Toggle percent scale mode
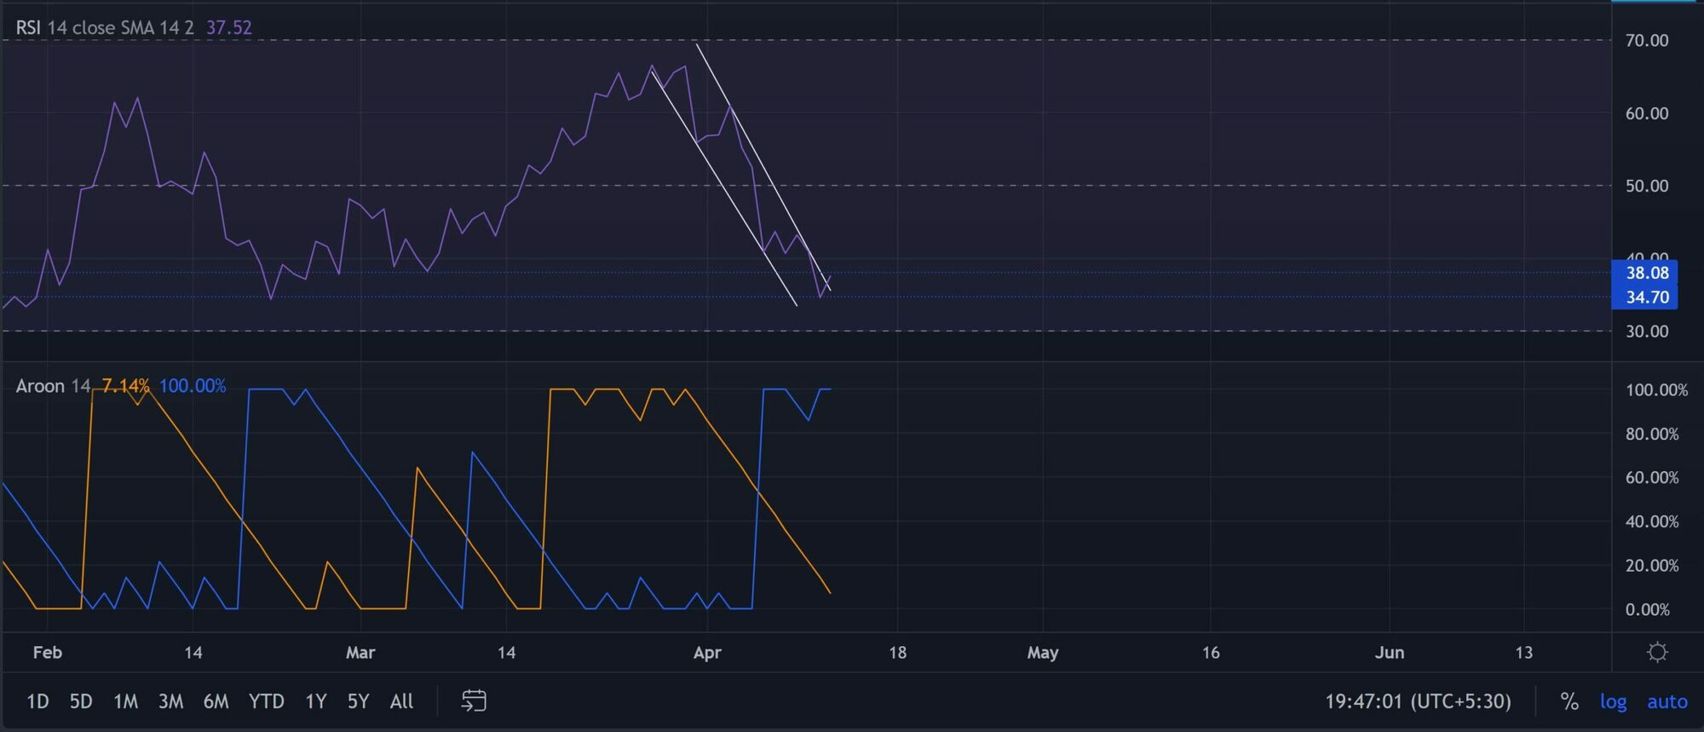The image size is (1704, 732). (1569, 701)
